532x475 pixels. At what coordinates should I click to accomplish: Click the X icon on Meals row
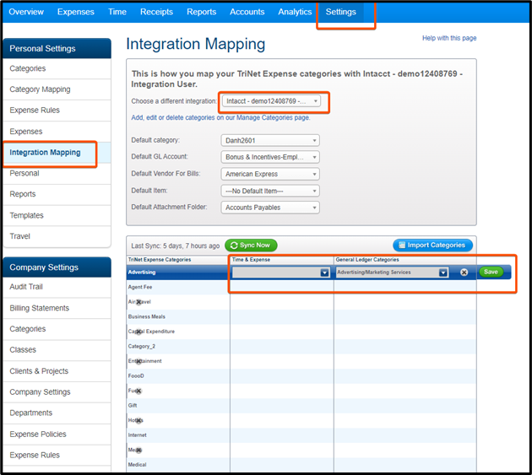pos(138,450)
